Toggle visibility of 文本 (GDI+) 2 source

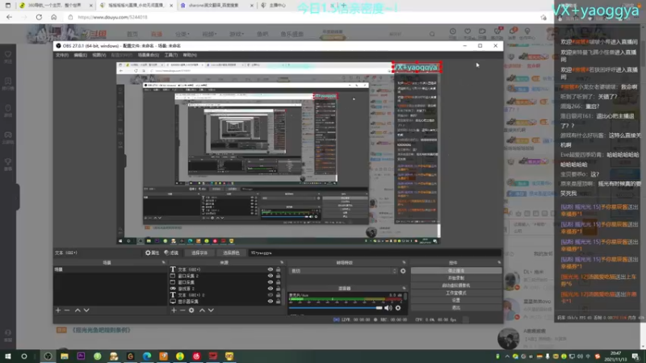[271, 295]
